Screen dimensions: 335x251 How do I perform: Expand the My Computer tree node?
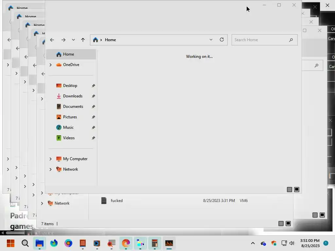[x=51, y=159]
